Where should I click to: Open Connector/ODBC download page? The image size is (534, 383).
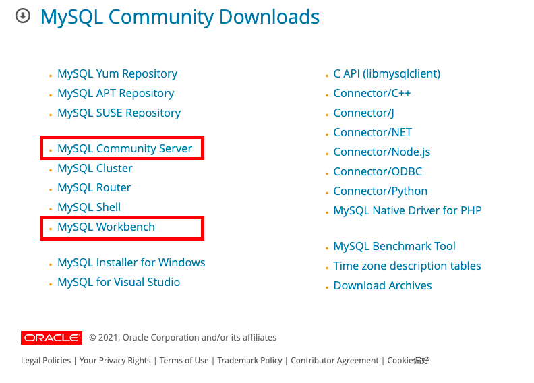point(378,171)
